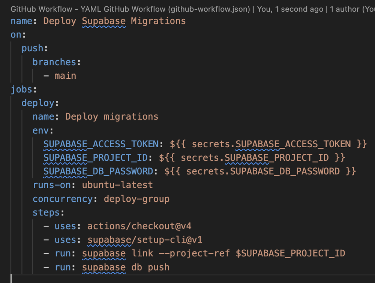Click the file name github-workflow.json in the title bar
Image resolution: width=375 pixels, height=283 pixels.
[x=208, y=9]
